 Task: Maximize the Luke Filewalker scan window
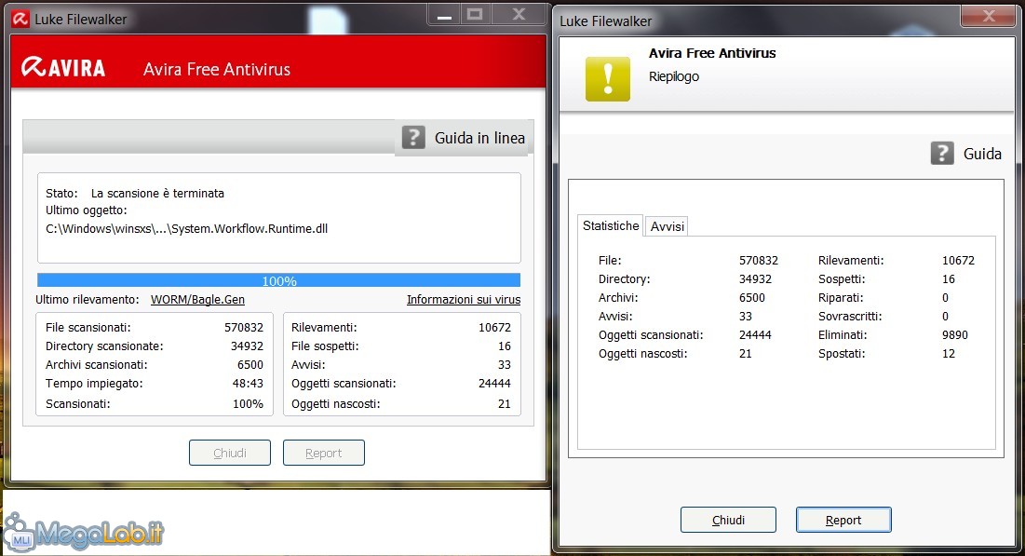[x=475, y=15]
